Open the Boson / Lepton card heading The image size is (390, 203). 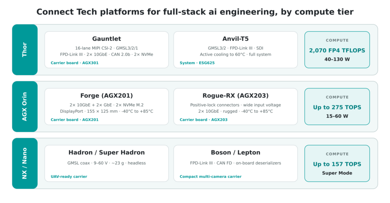(235, 152)
